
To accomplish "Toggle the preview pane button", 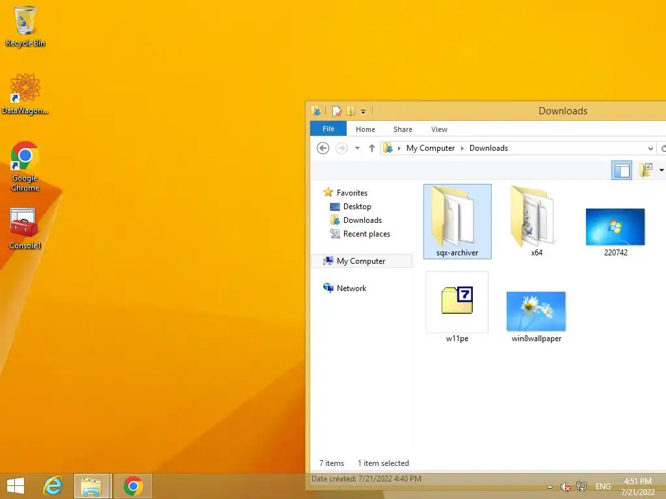I will (x=621, y=170).
